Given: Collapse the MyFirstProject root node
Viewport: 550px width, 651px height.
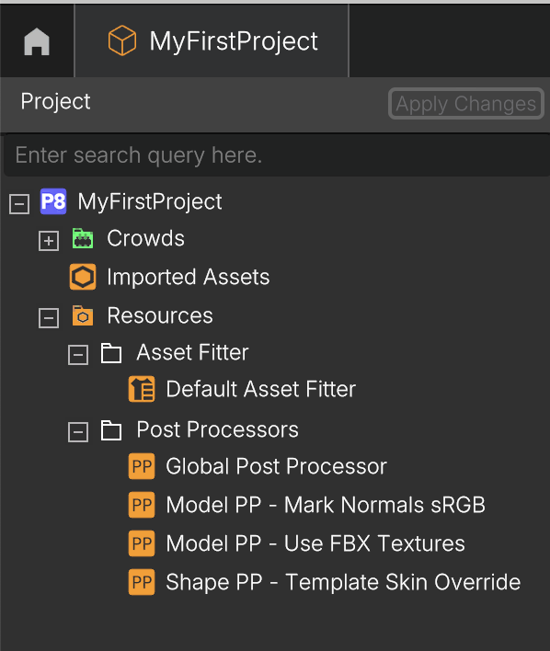Looking at the screenshot, I should [x=19, y=204].
